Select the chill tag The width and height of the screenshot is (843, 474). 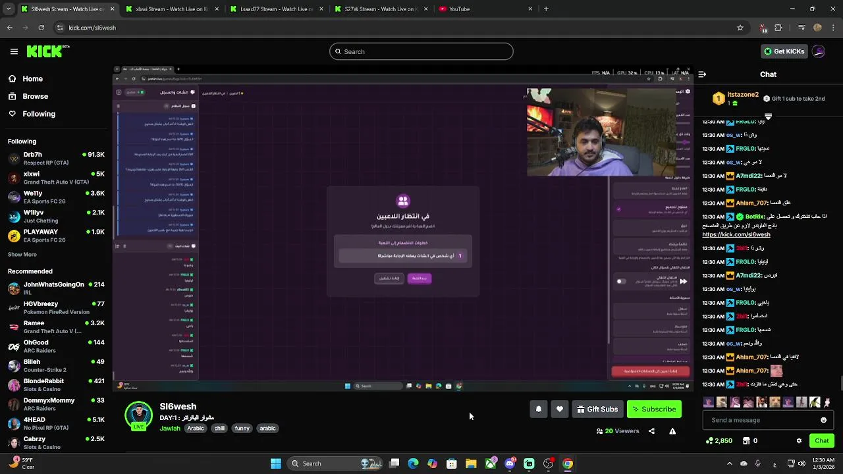click(x=219, y=429)
